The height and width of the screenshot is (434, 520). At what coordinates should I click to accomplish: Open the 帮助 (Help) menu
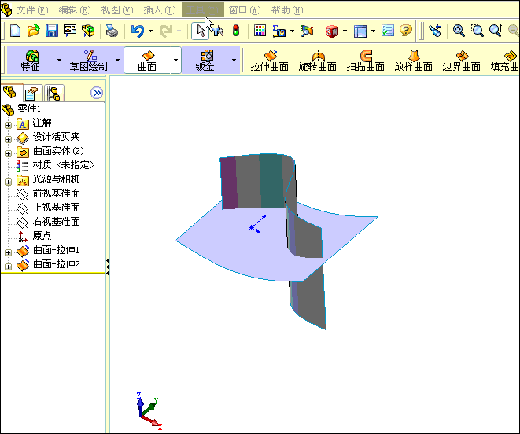point(287,10)
